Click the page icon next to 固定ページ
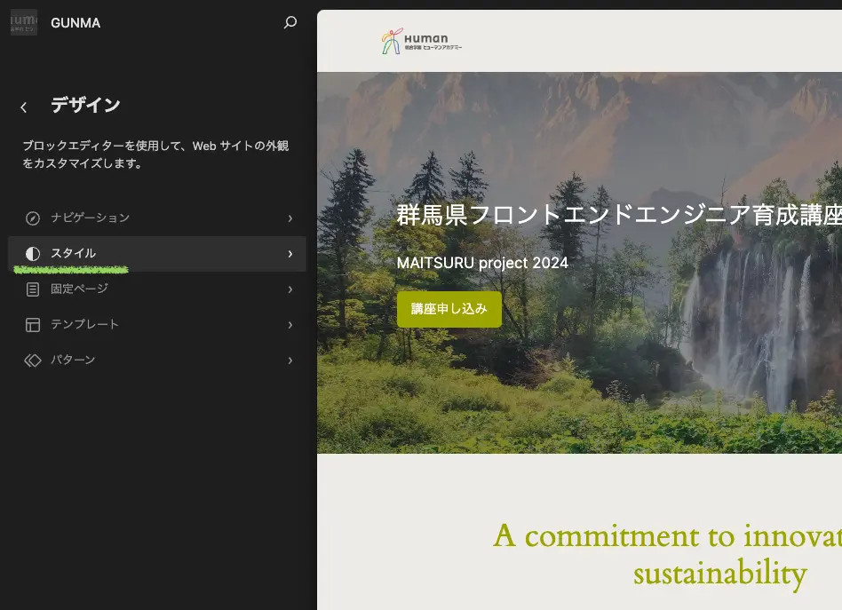 (33, 289)
